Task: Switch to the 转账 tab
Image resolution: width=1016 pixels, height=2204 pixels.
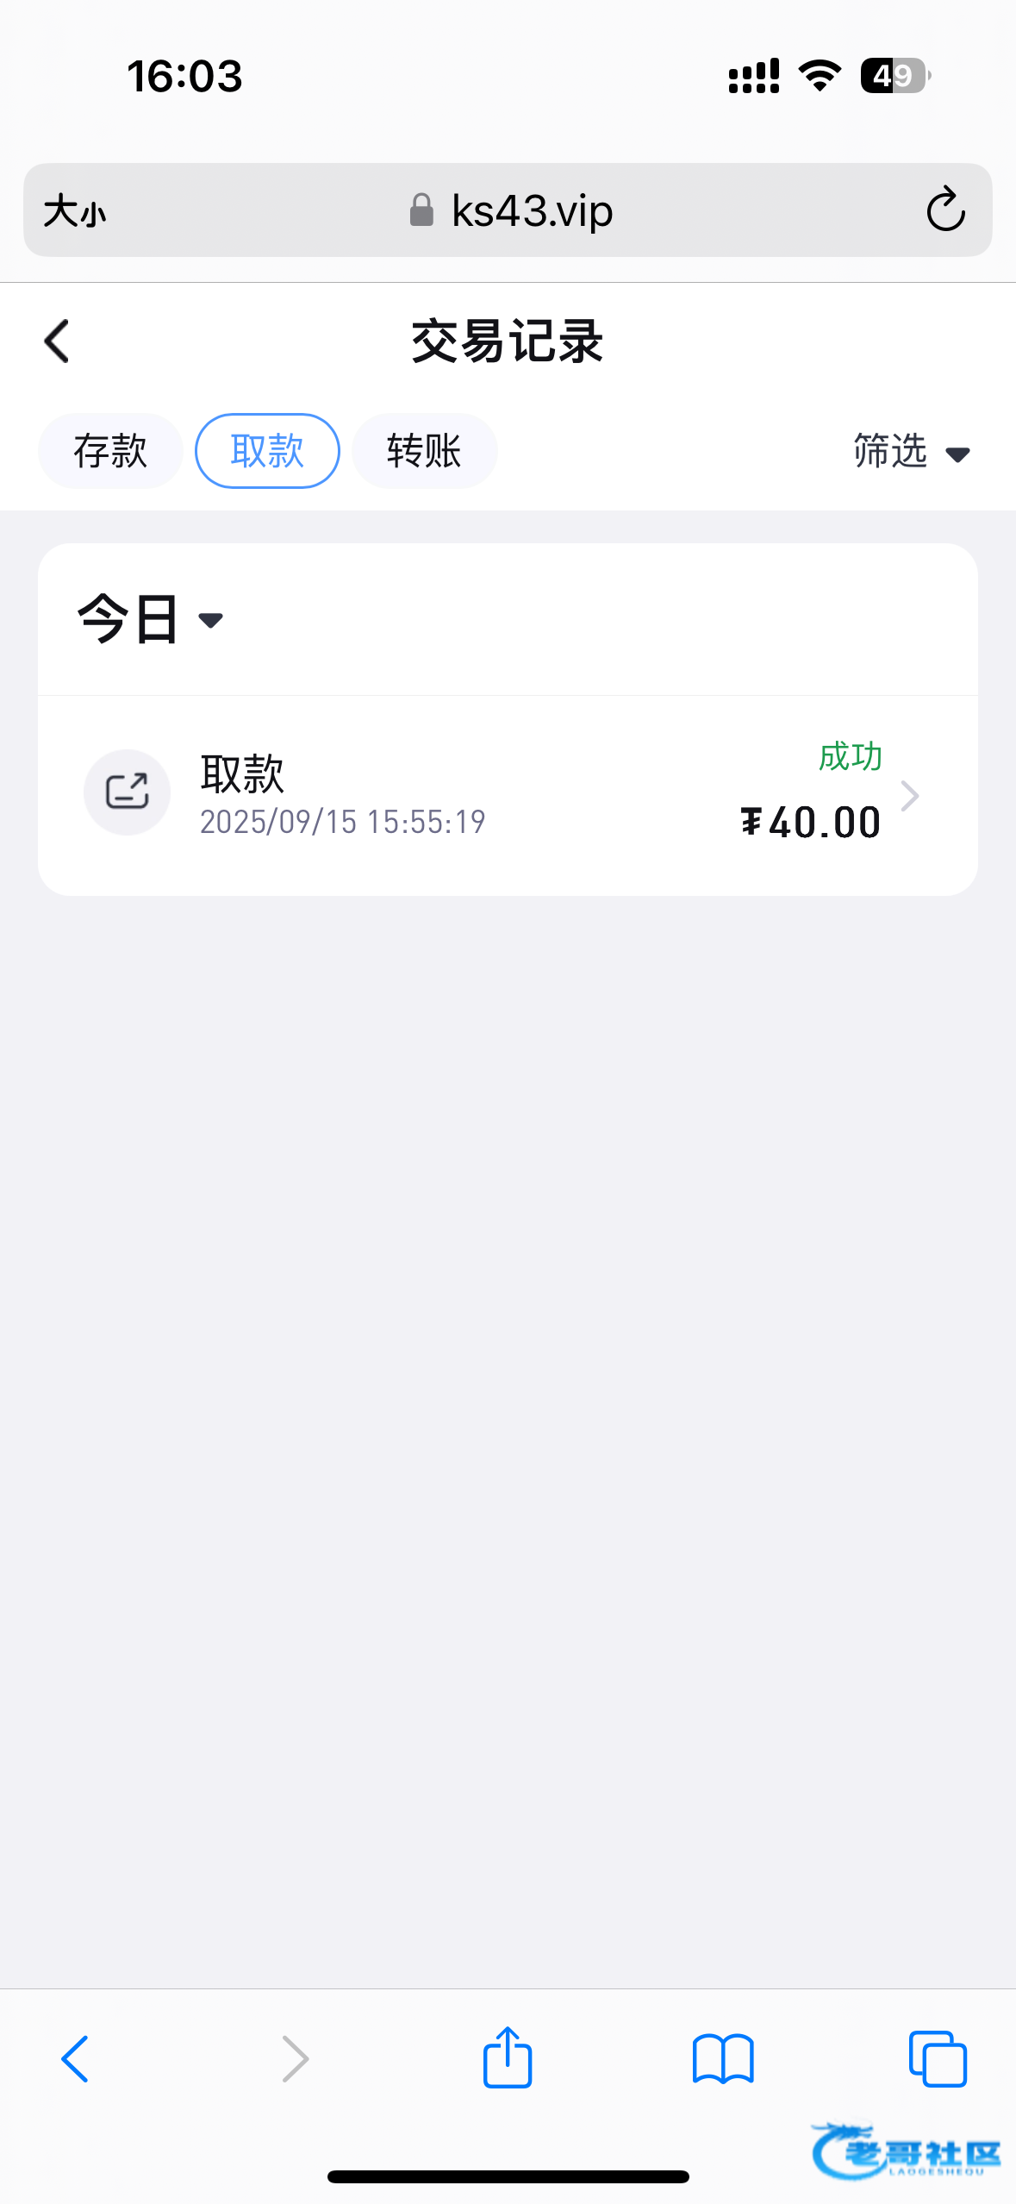Action: [424, 451]
